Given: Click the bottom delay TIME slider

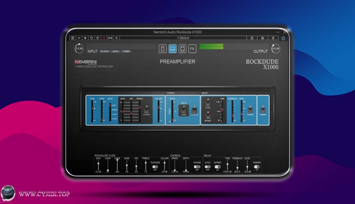Looking at the screenshot, I should (x=227, y=166).
